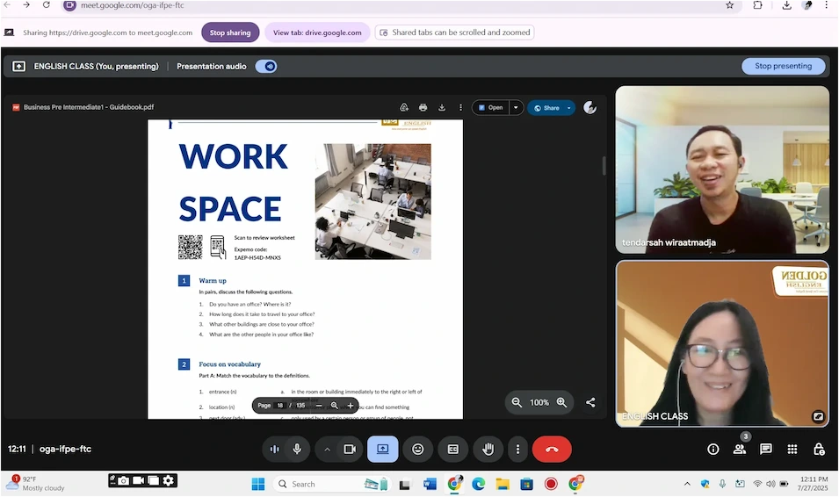Turn on closed captions

[x=453, y=449]
